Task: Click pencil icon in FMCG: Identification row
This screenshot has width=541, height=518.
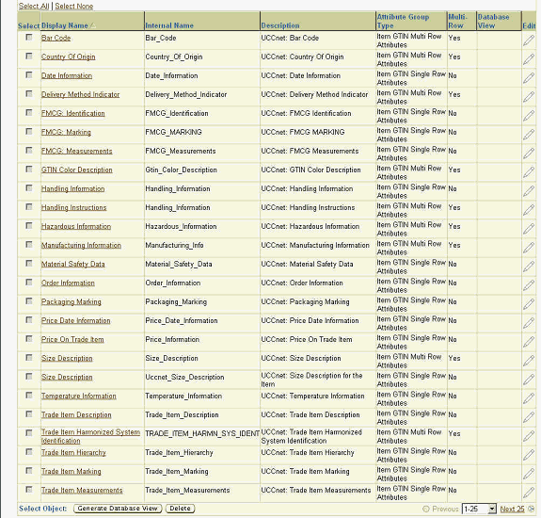Action: 528,116
